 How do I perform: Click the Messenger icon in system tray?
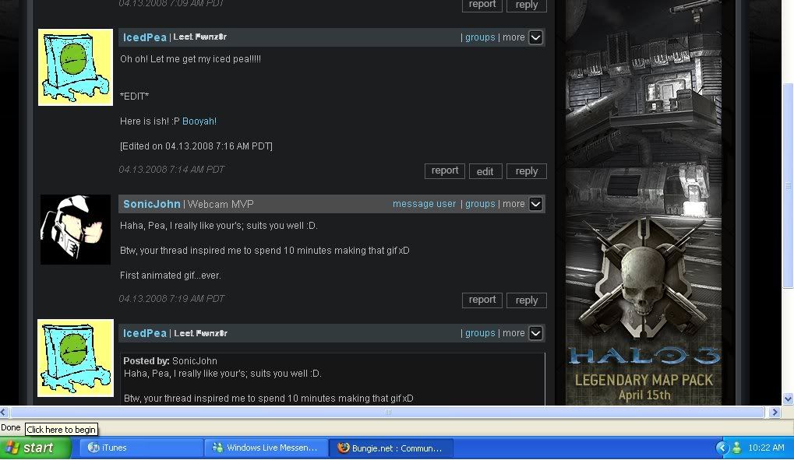736,448
